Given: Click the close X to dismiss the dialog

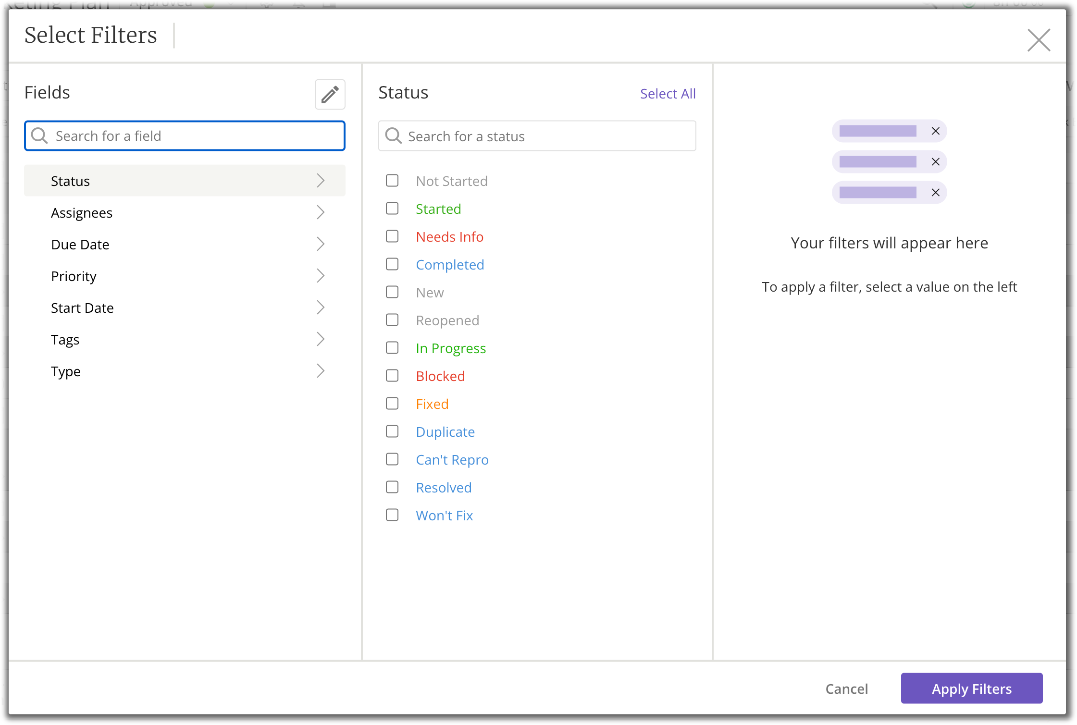Looking at the screenshot, I should coord(1039,39).
